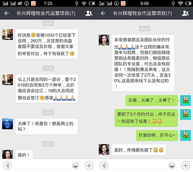Tap download icon in left status bar
Screen dimensions: 193x172
click(27, 4)
